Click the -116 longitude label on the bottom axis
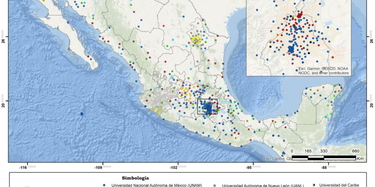The height and width of the screenshot is (187, 375). click(x=27, y=167)
